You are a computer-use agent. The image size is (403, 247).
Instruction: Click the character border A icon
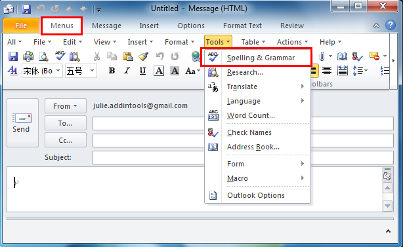tap(159, 71)
